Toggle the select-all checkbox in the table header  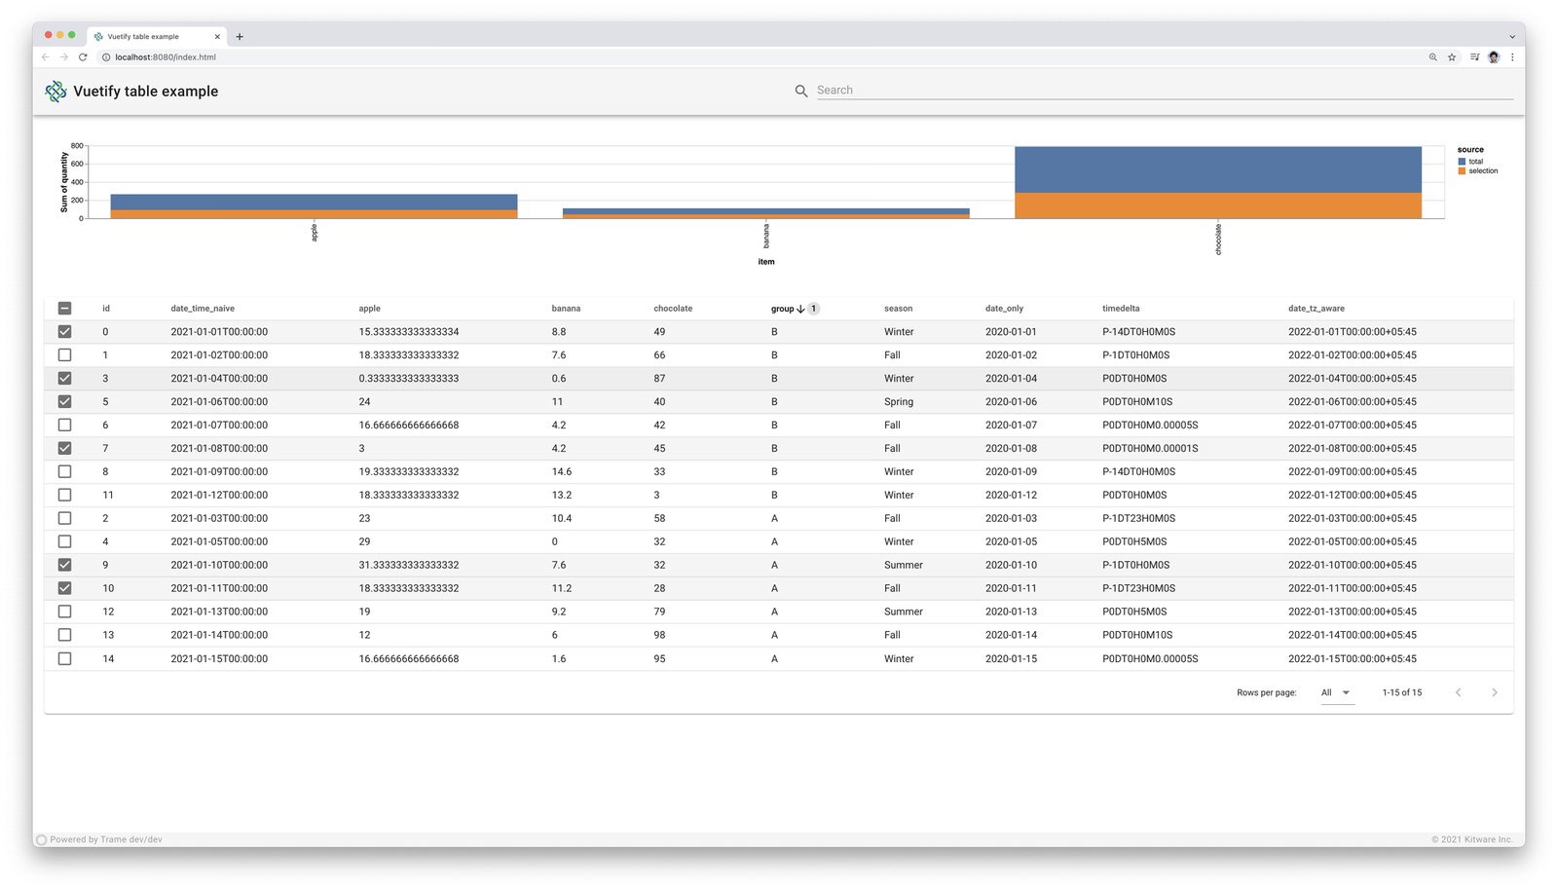tap(64, 309)
